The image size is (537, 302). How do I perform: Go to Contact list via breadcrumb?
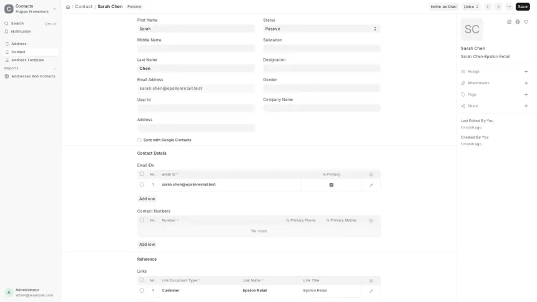(x=84, y=6)
